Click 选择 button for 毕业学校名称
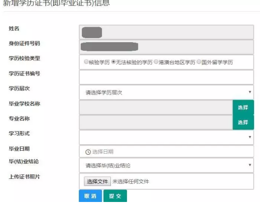The width and height of the screenshot is (260, 206). (x=243, y=108)
